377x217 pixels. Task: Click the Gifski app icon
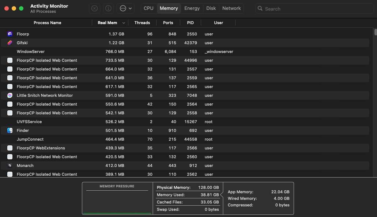10,43
